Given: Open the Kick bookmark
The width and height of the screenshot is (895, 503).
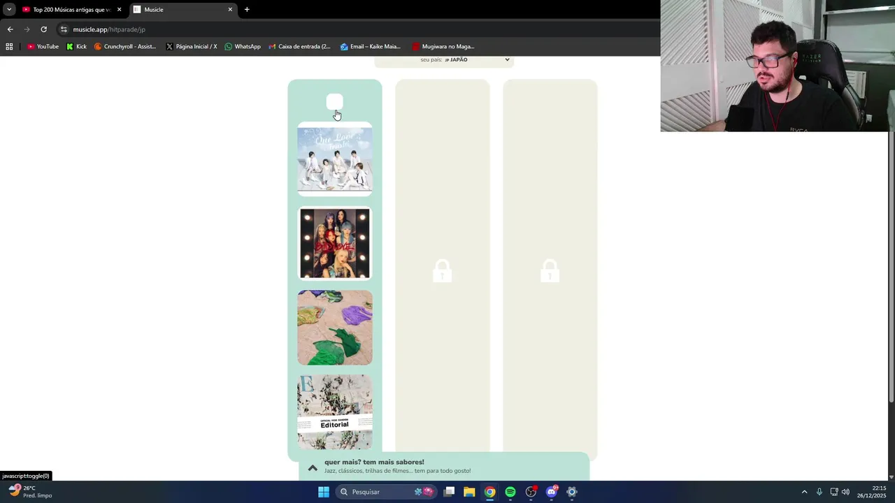Looking at the screenshot, I should pyautogui.click(x=76, y=47).
